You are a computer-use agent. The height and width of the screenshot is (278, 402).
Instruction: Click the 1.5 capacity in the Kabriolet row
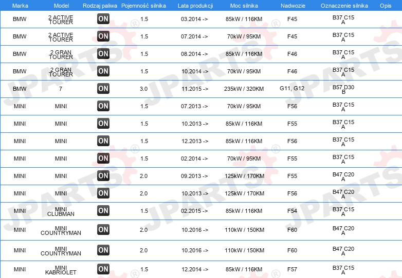point(144,269)
